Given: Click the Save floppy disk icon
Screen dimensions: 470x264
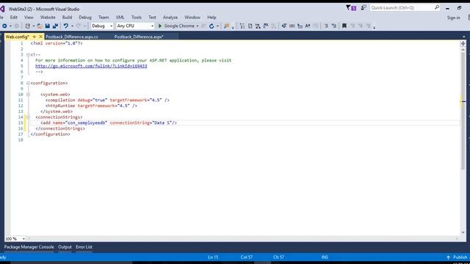Looking at the screenshot, I should (x=47, y=26).
